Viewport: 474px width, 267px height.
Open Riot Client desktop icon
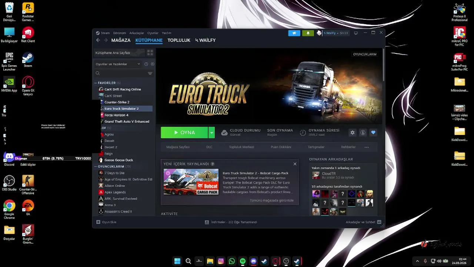[x=28, y=35]
